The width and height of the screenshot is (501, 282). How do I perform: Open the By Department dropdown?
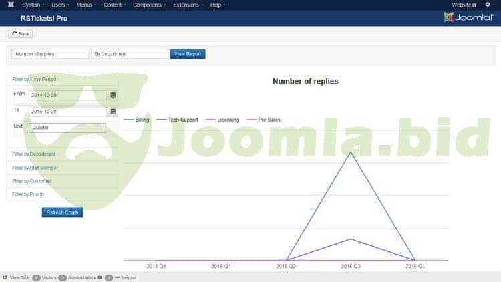(129, 54)
